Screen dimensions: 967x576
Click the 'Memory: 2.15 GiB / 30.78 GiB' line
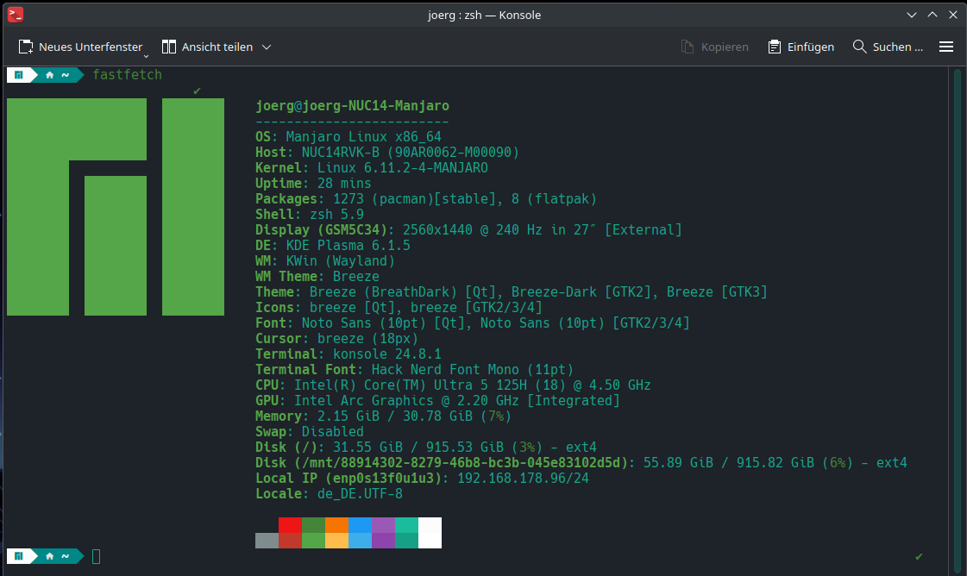384,416
